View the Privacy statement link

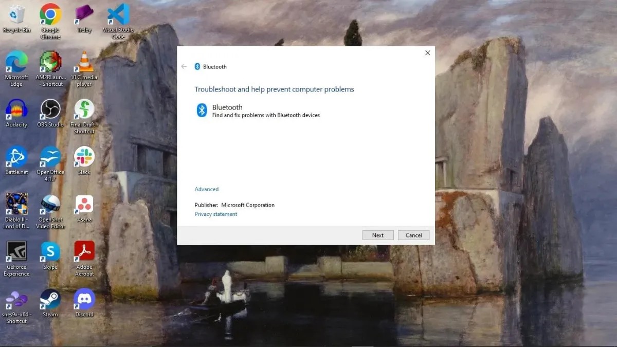point(216,214)
